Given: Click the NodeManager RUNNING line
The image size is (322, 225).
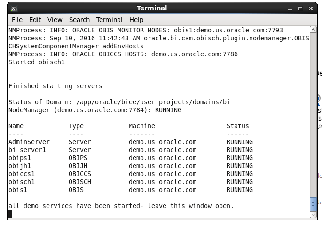Looking at the screenshot, I should click(95, 110).
